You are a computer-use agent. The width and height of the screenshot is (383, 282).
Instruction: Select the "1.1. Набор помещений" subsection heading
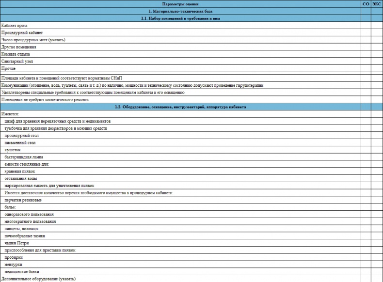[180, 18]
